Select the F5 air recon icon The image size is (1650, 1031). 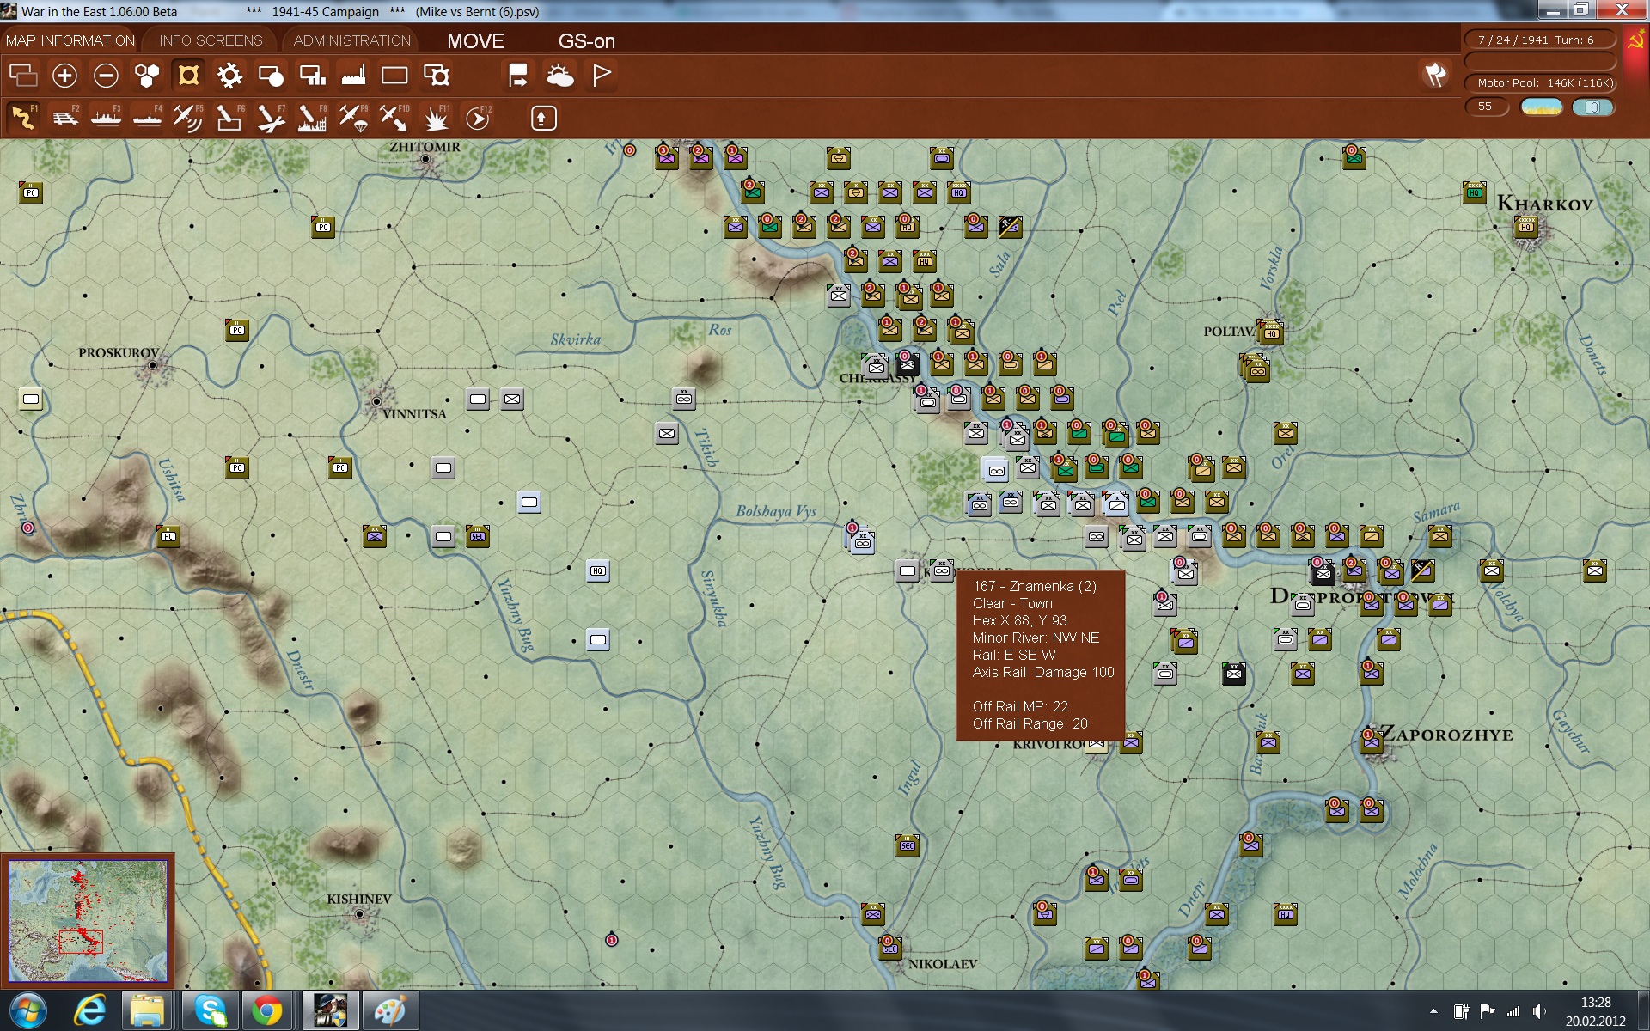(x=188, y=118)
